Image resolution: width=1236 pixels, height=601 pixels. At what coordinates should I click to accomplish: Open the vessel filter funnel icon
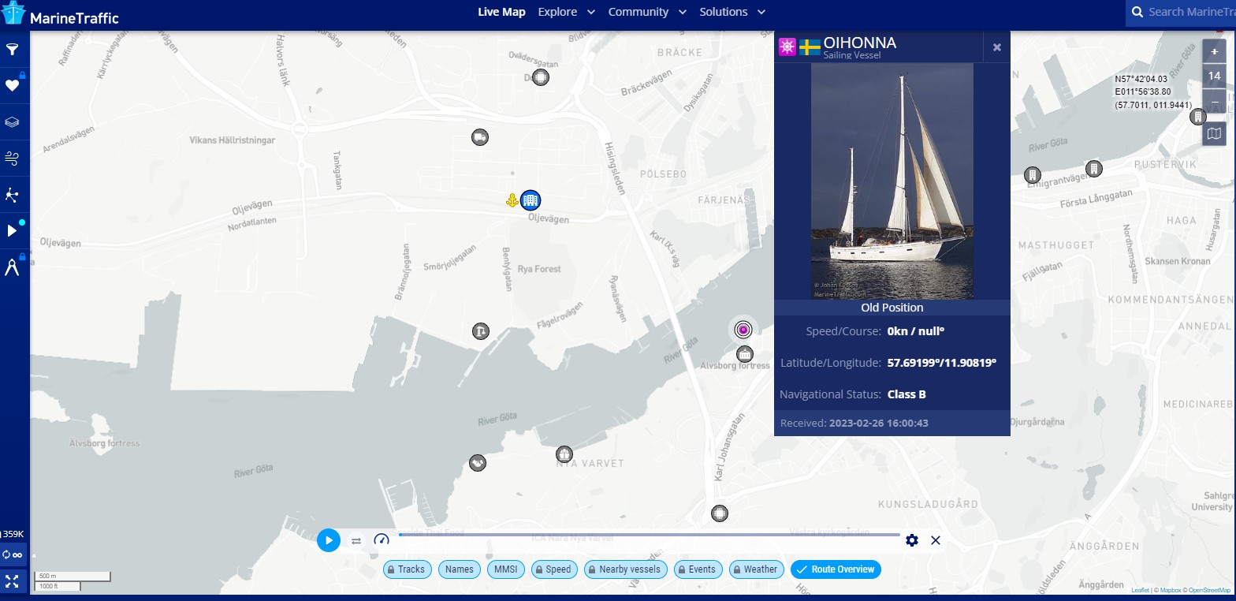[13, 50]
